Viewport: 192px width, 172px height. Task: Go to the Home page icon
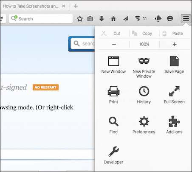pyautogui.click(x=113, y=19)
